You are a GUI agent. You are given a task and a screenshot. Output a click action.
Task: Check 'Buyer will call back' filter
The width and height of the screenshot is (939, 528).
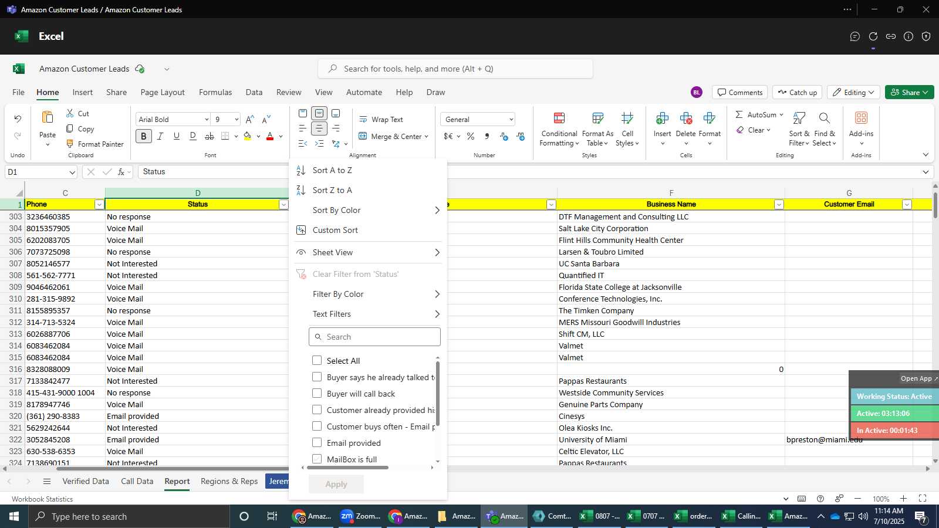coord(317,393)
